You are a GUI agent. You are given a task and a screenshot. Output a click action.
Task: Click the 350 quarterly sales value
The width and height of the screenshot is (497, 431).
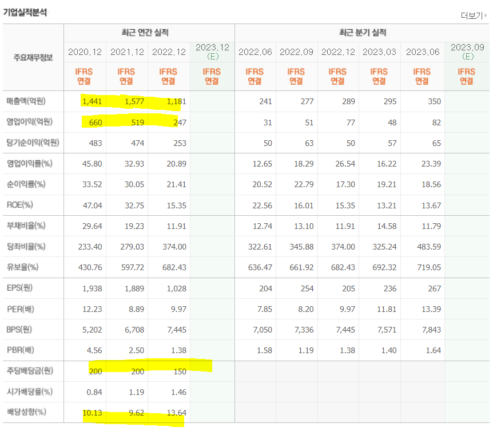[434, 101]
